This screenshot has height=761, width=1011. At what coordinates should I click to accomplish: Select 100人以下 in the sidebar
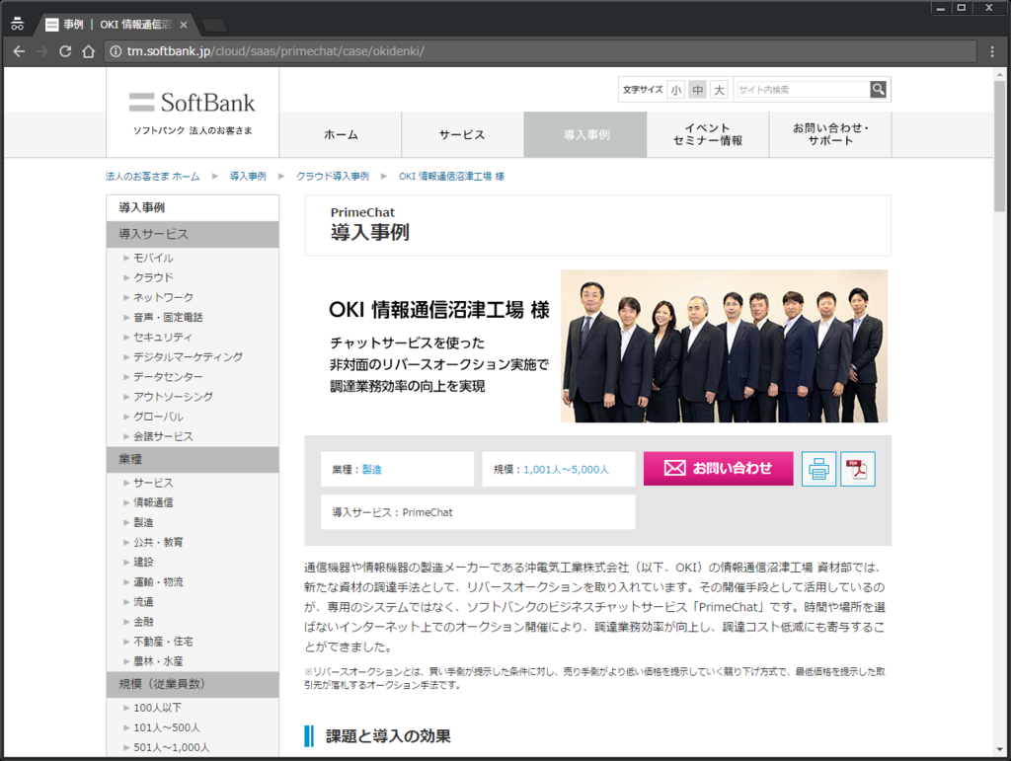[157, 708]
